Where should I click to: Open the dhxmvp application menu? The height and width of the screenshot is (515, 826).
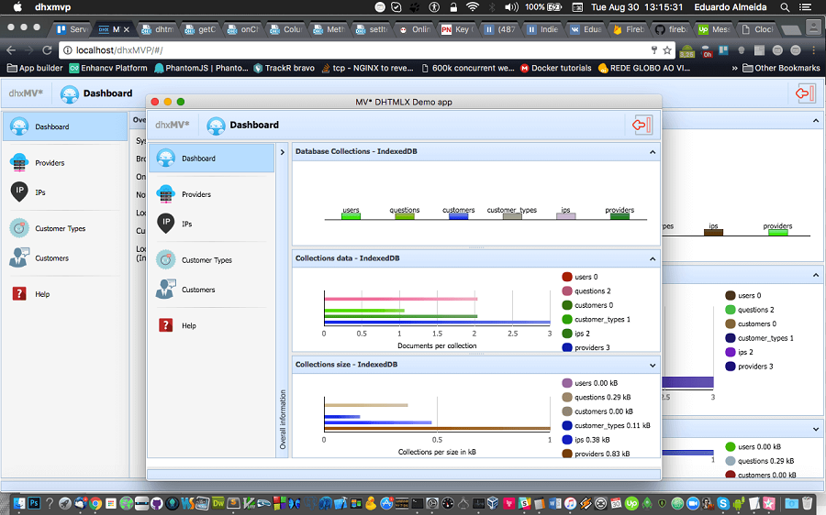pos(52,7)
